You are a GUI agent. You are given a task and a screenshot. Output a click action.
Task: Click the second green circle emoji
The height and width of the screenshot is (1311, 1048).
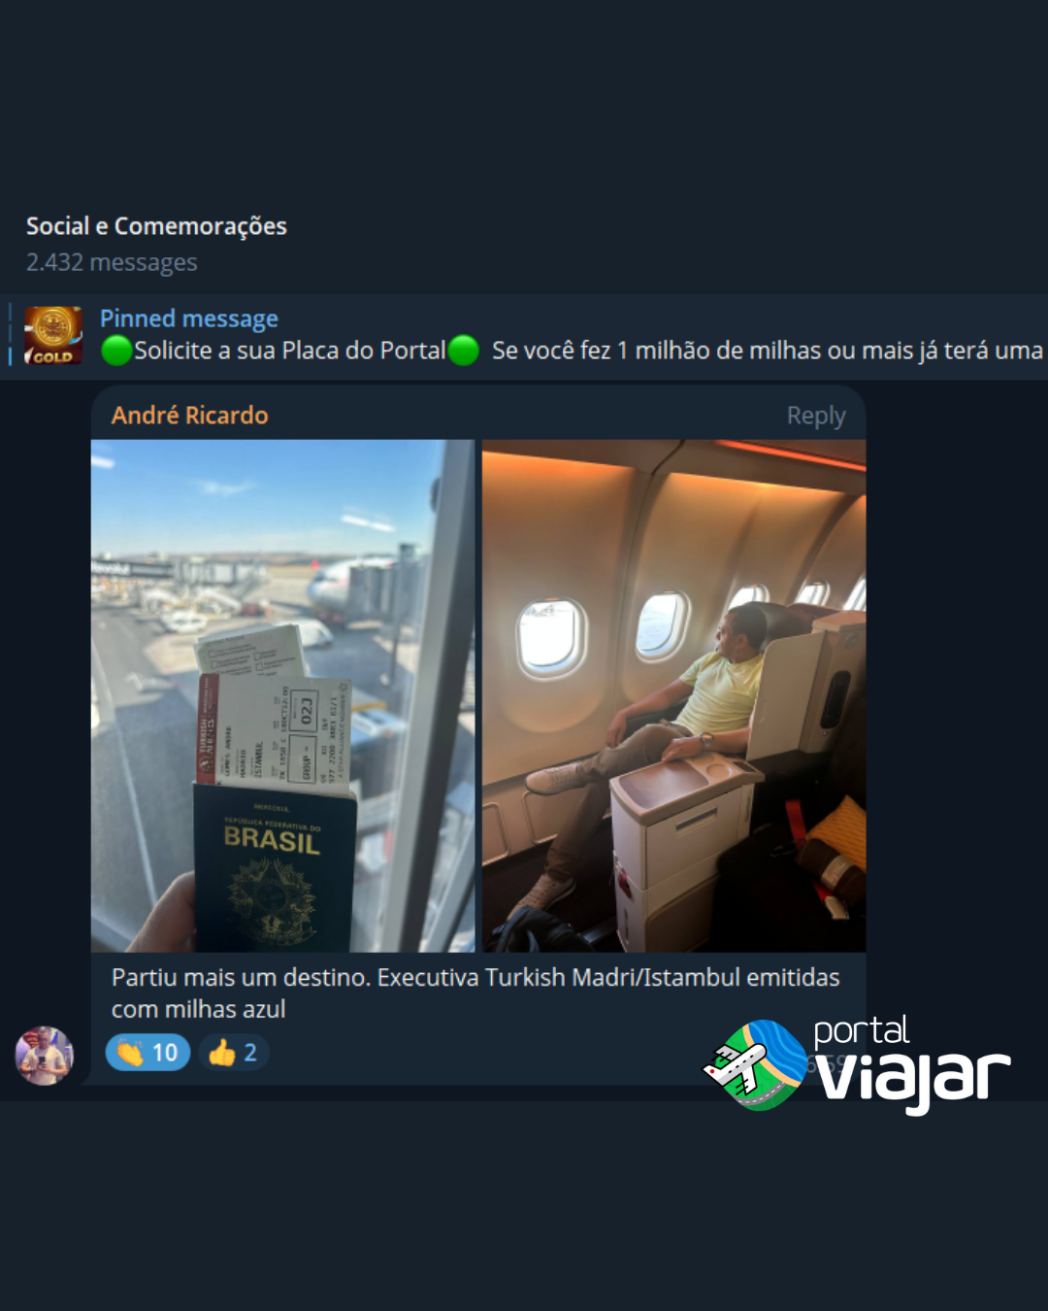point(464,351)
